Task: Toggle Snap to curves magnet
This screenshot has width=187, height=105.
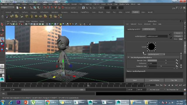Action: tap(49, 8)
